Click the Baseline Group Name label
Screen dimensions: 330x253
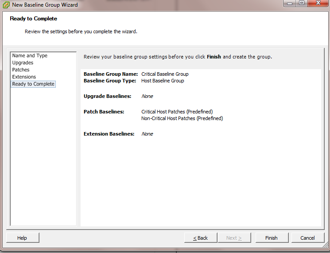coord(111,74)
